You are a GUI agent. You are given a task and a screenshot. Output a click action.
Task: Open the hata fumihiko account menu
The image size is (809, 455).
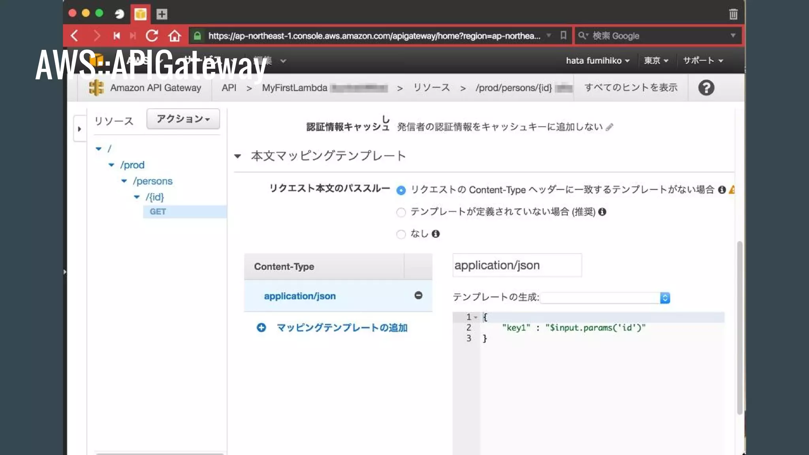(597, 60)
